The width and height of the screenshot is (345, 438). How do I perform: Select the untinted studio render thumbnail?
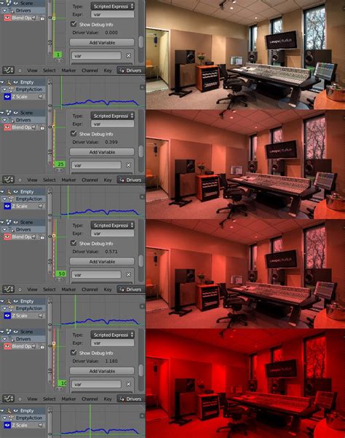(x=245, y=55)
